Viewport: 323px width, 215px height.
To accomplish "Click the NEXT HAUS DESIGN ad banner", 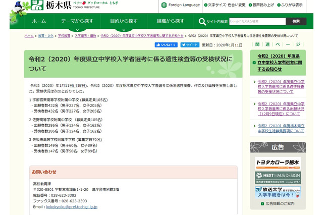I will tap(278, 178).
